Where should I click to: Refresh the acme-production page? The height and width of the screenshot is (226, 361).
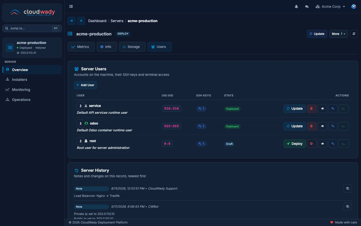coord(354,34)
